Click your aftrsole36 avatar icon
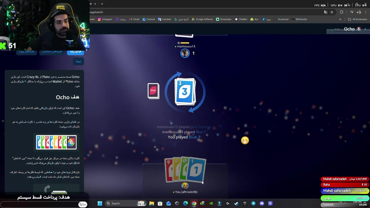The image size is (370, 208). 185,185
